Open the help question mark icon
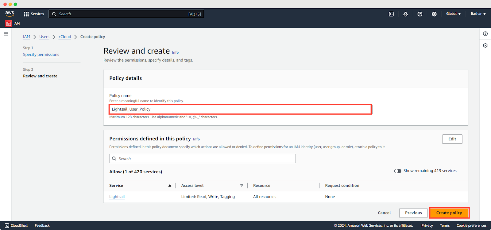Viewport: 491px width, 230px height. point(420,14)
